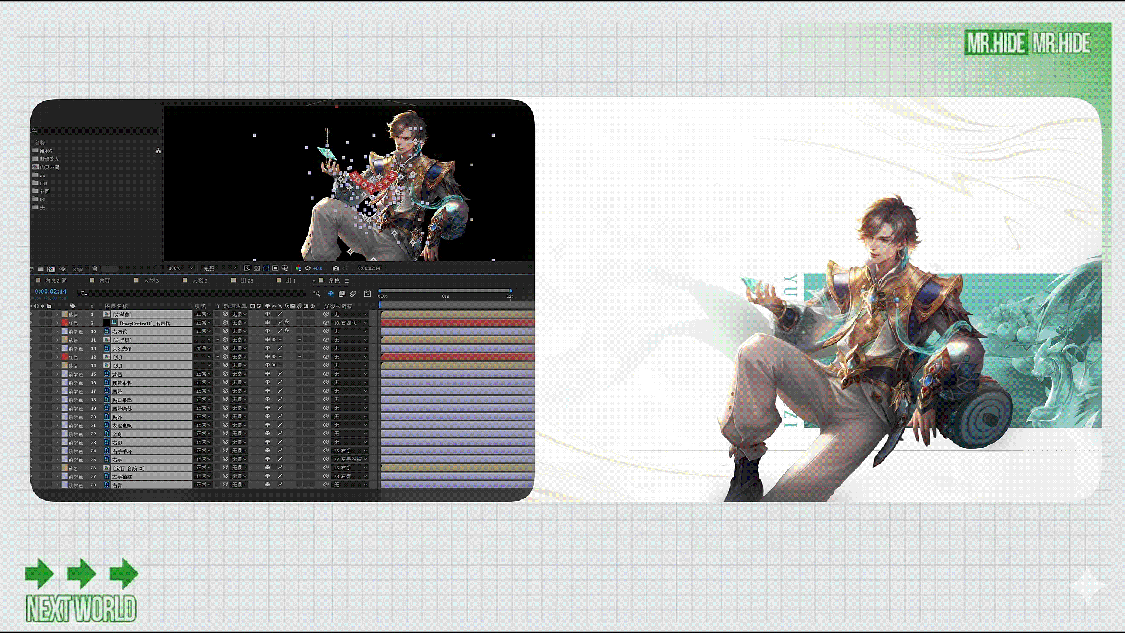Click the fast preview toggle icon
Screen dimensions: 1125x633
(x=247, y=268)
